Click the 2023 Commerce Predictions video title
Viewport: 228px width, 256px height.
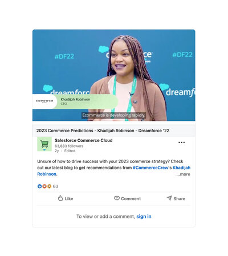103,131
